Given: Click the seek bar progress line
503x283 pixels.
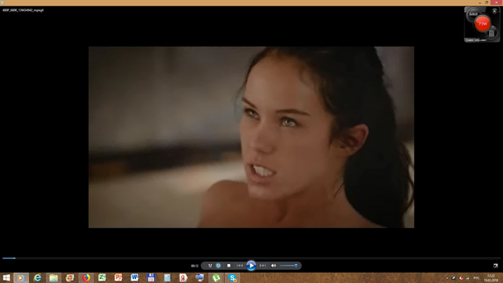Looking at the screenshot, I should coord(251,258).
